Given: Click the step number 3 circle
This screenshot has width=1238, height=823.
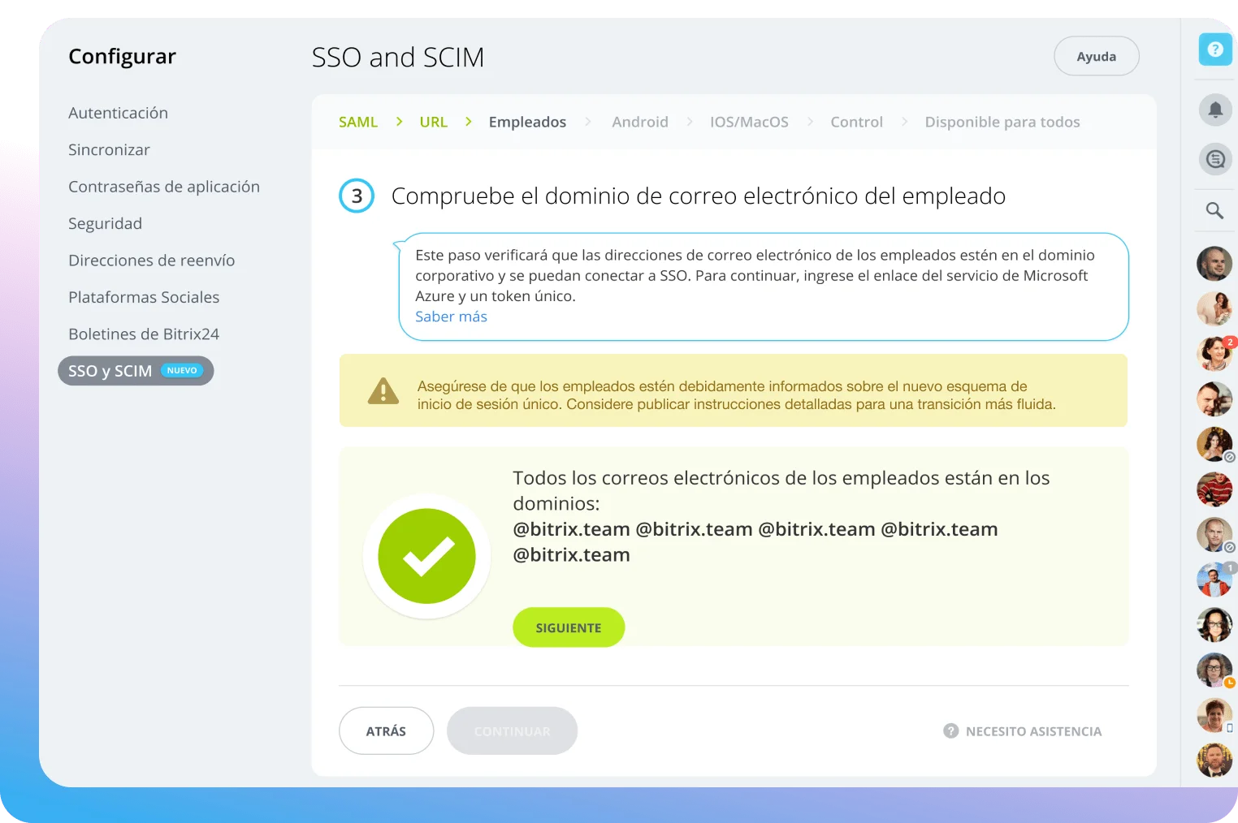Looking at the screenshot, I should [x=357, y=196].
